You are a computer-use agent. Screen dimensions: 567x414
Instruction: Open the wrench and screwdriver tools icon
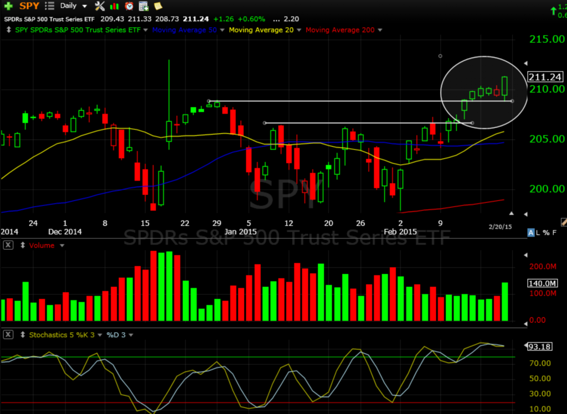(100, 6)
